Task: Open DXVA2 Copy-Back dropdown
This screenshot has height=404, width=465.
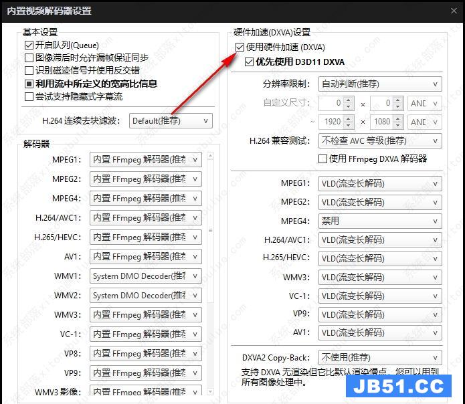Action: (379, 357)
